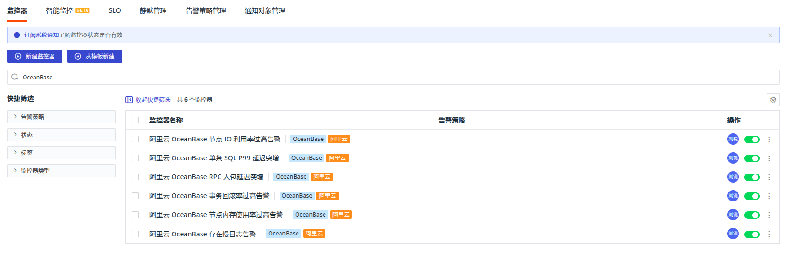The image size is (787, 279).
Task: Open table column settings gear
Action: tap(773, 100)
